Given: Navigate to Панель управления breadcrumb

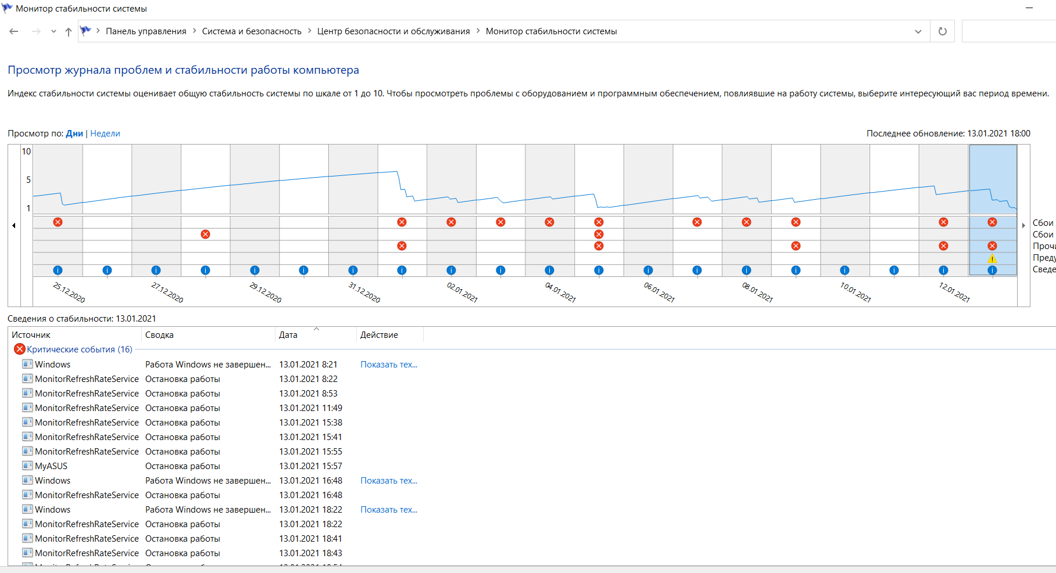Looking at the screenshot, I should point(146,31).
